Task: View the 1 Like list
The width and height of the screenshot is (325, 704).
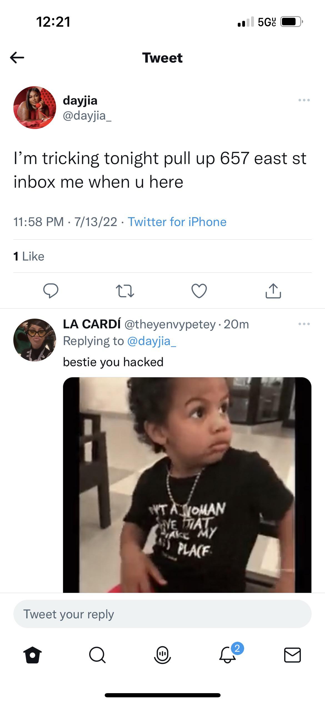Action: (x=29, y=256)
